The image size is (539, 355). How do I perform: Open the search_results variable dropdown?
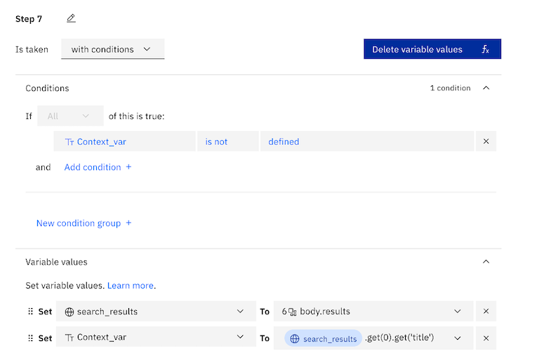pos(156,311)
